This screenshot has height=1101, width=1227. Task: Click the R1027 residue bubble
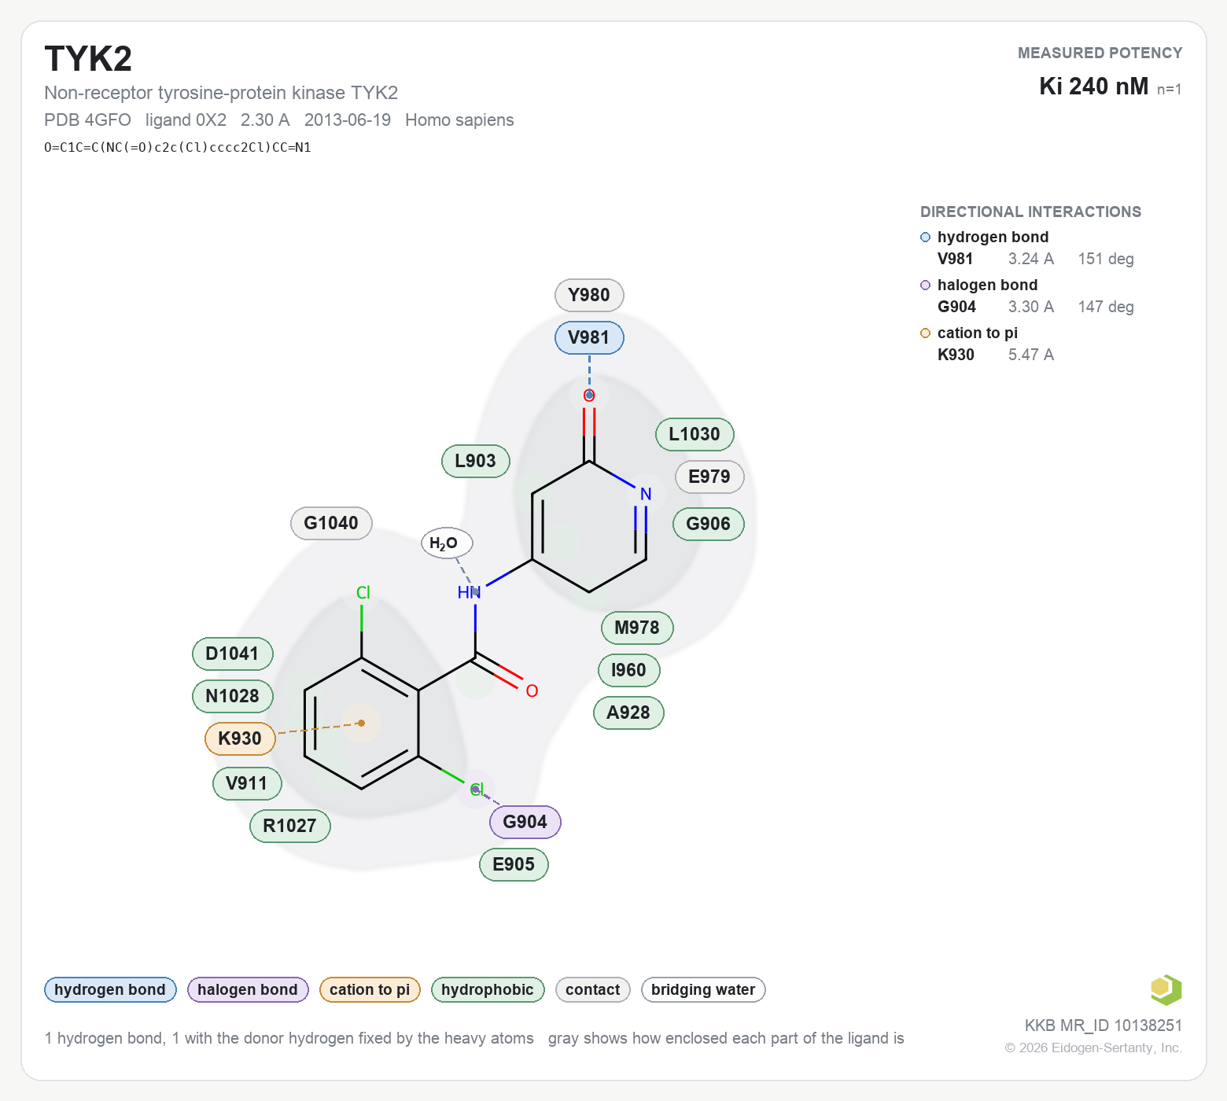click(x=289, y=826)
